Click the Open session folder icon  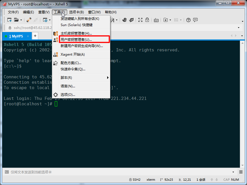[x=16, y=20]
